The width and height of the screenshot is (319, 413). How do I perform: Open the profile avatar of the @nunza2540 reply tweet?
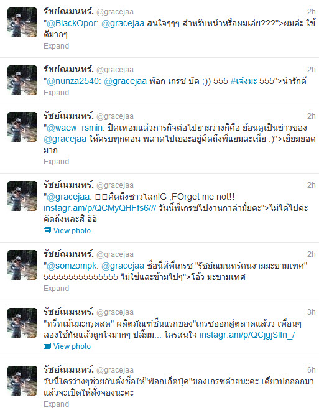click(x=22, y=80)
